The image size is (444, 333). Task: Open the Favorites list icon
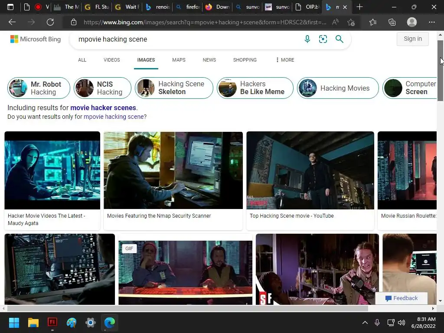click(373, 22)
